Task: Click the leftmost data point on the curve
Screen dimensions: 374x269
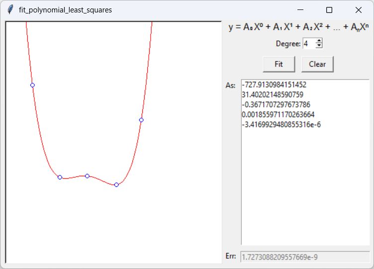Action: click(32, 85)
